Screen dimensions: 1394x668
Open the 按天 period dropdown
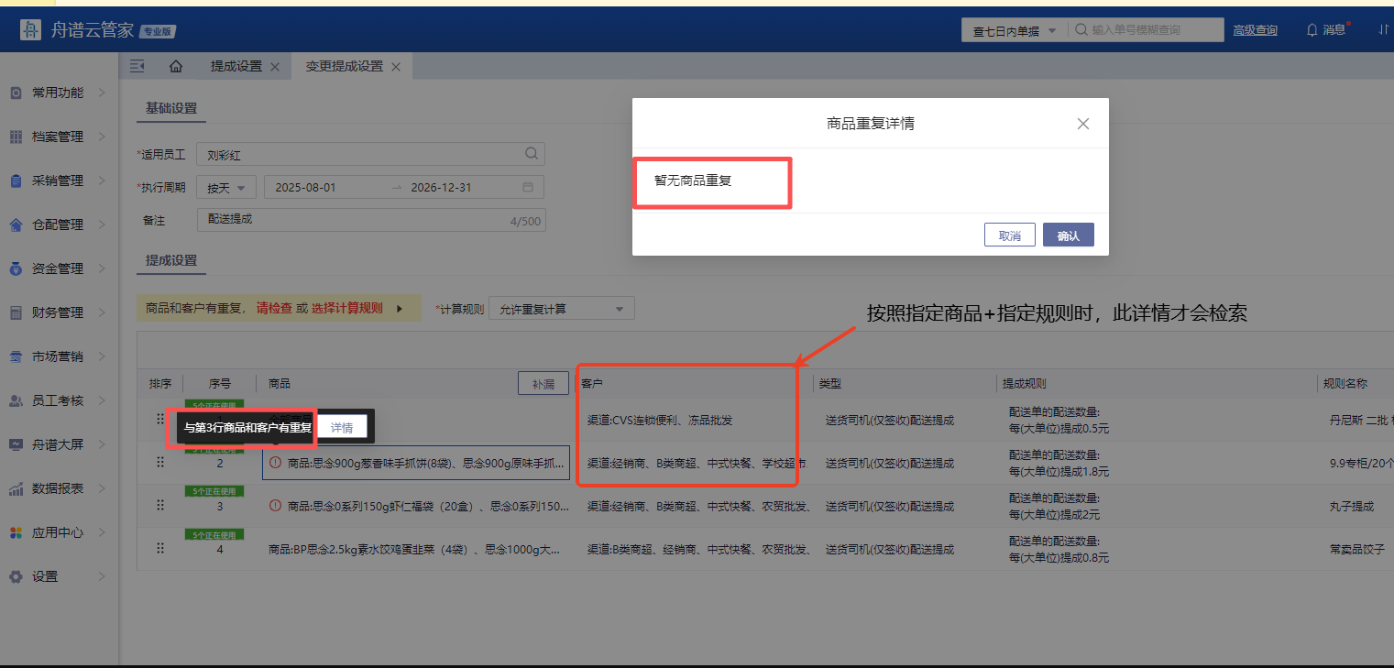227,188
